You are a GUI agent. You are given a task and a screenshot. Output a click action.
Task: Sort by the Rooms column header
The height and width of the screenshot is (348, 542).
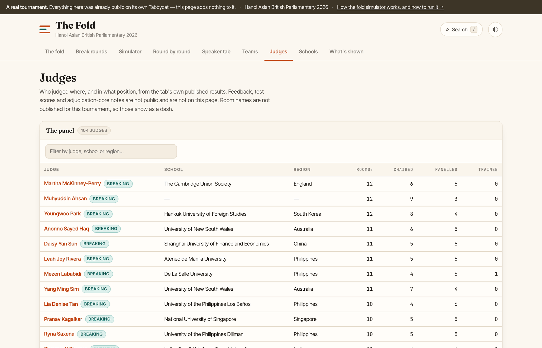pyautogui.click(x=364, y=169)
